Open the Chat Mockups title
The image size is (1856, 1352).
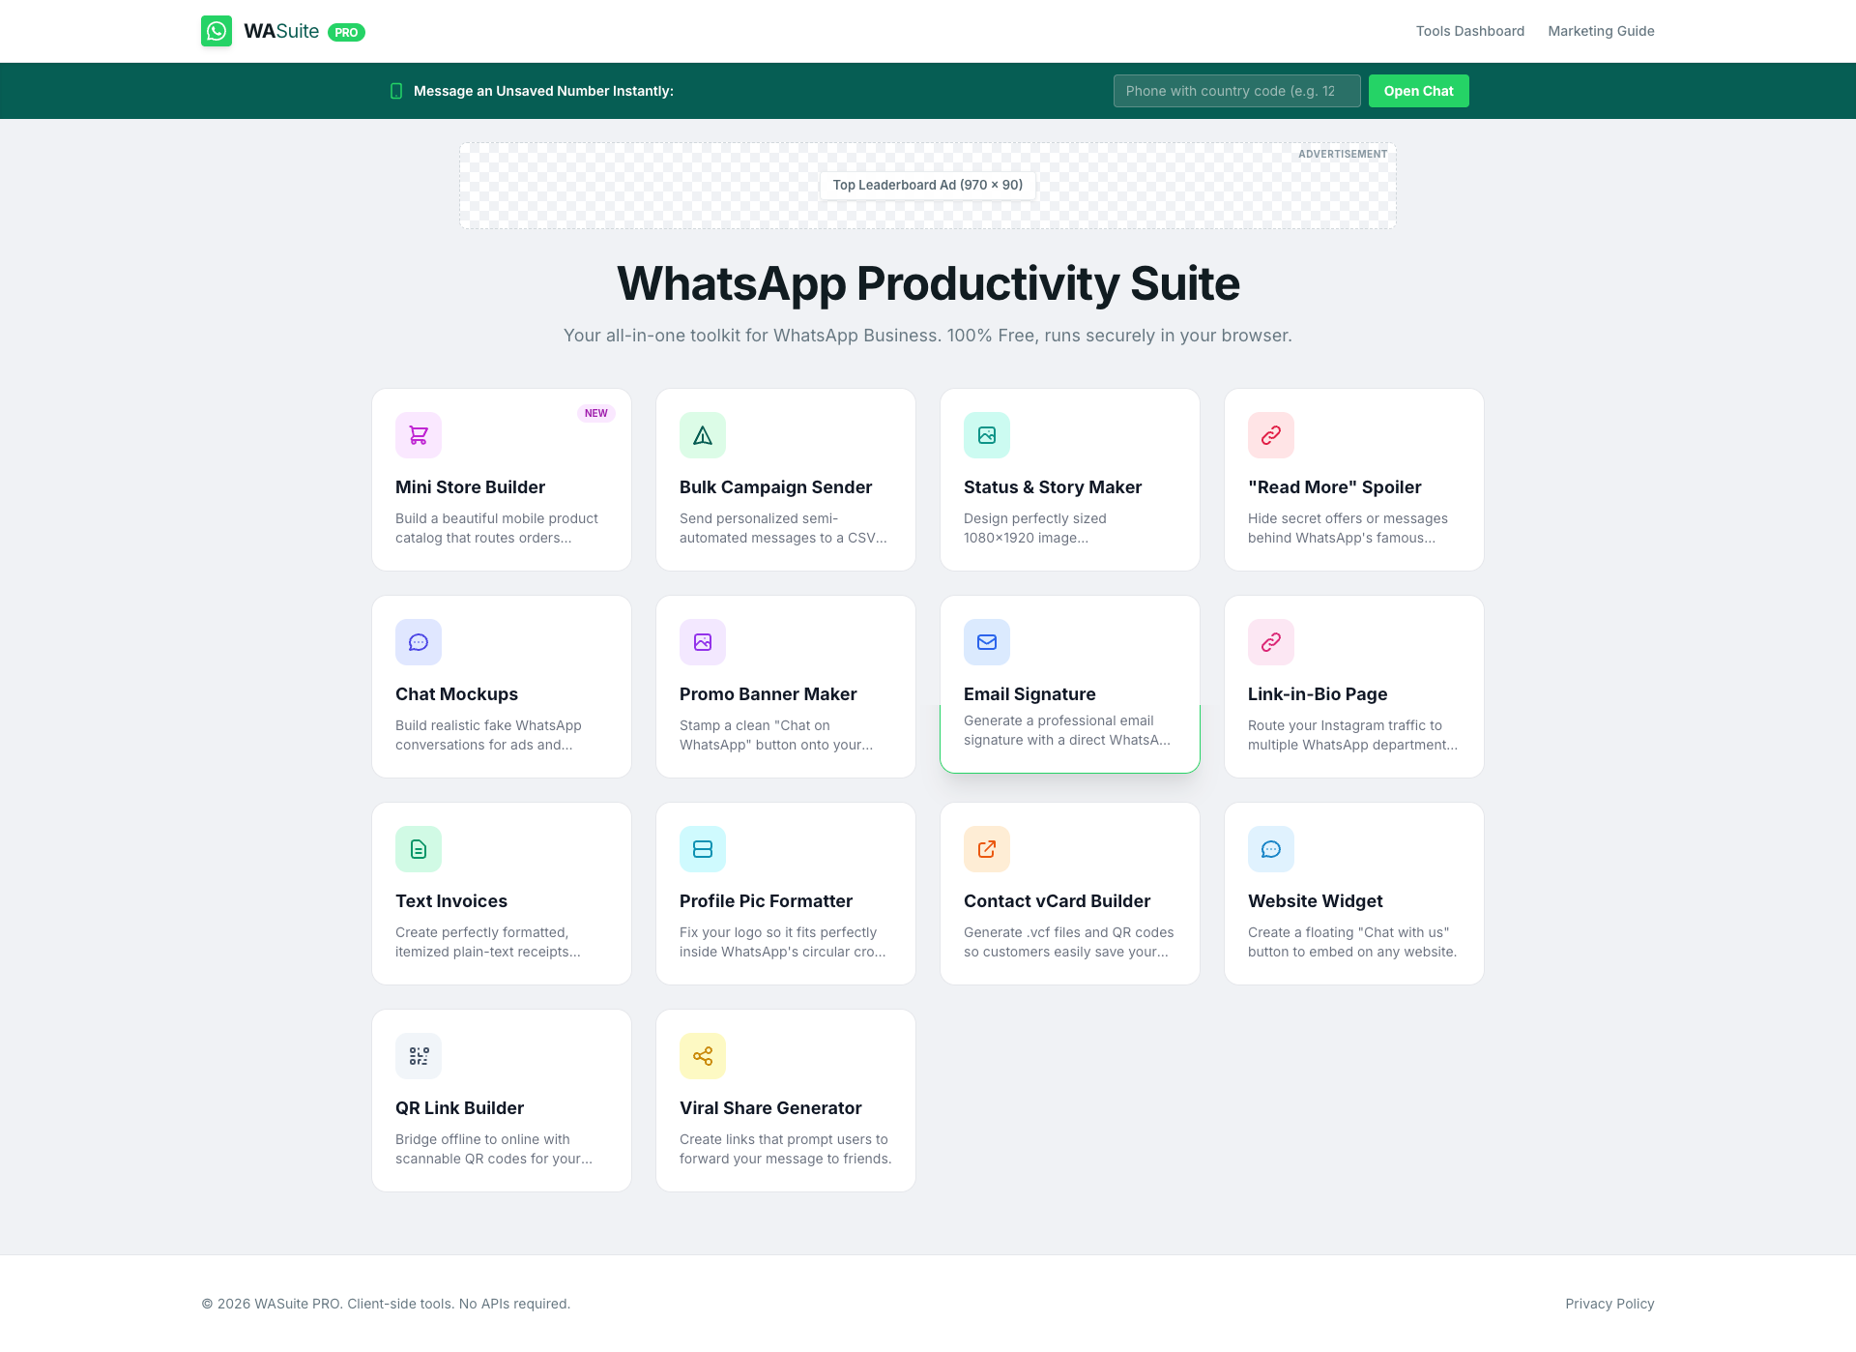[456, 694]
